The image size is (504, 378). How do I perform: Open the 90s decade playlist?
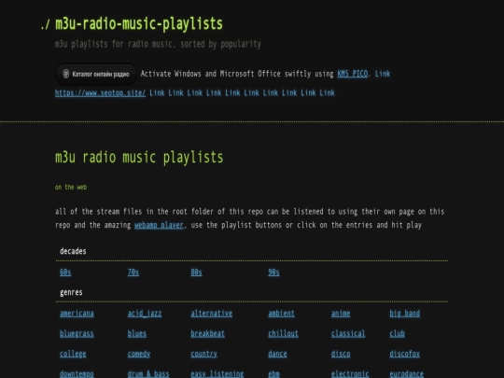(x=273, y=273)
